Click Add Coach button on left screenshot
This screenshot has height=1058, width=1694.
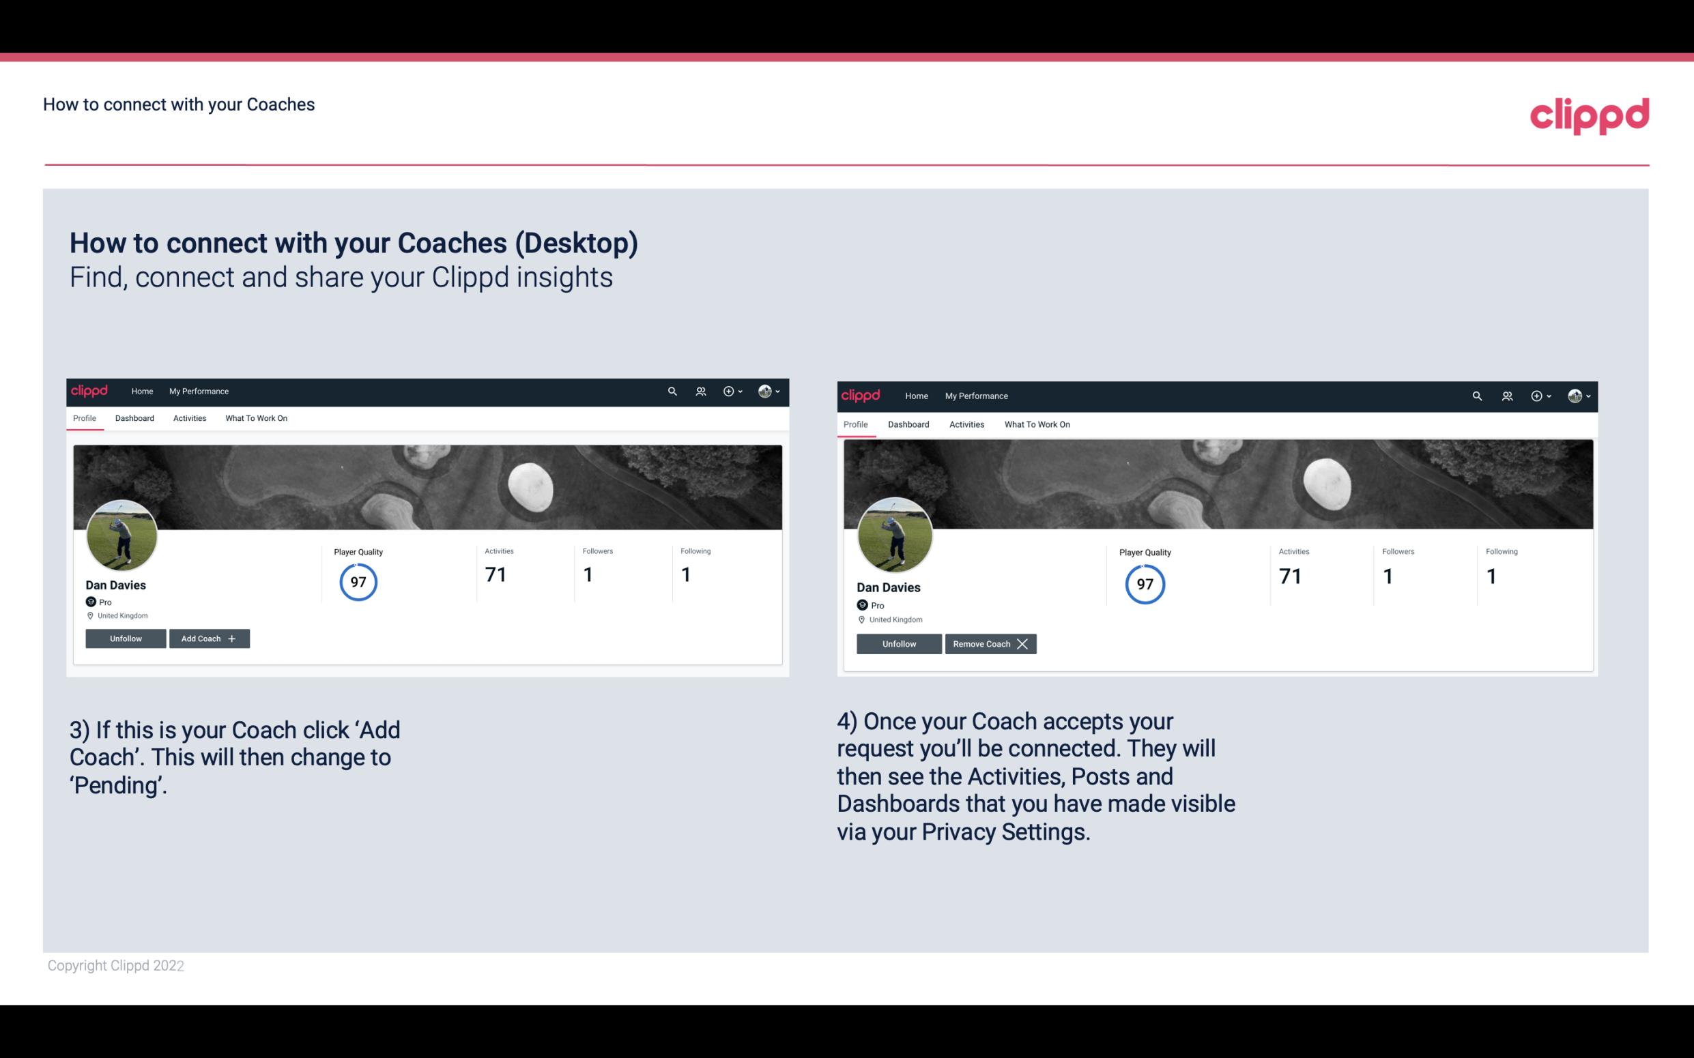coord(207,638)
